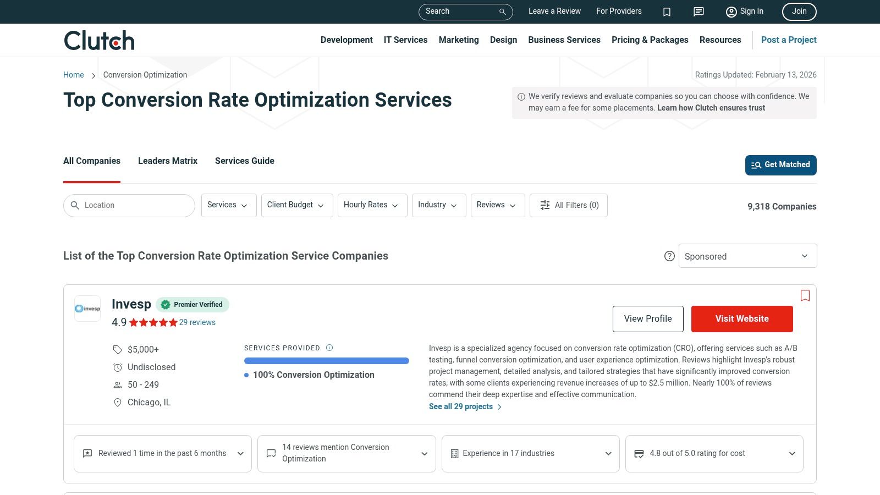Screen dimensions: 880x495
Task: Open Pricing & Packages menu
Action: click(x=650, y=40)
